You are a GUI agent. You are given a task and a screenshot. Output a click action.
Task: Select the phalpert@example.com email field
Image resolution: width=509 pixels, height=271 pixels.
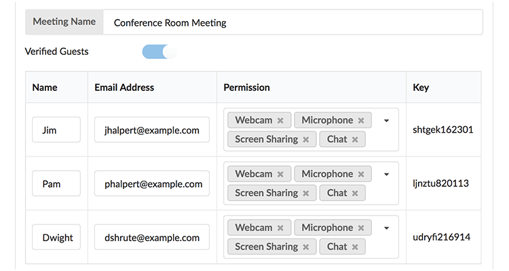(152, 184)
